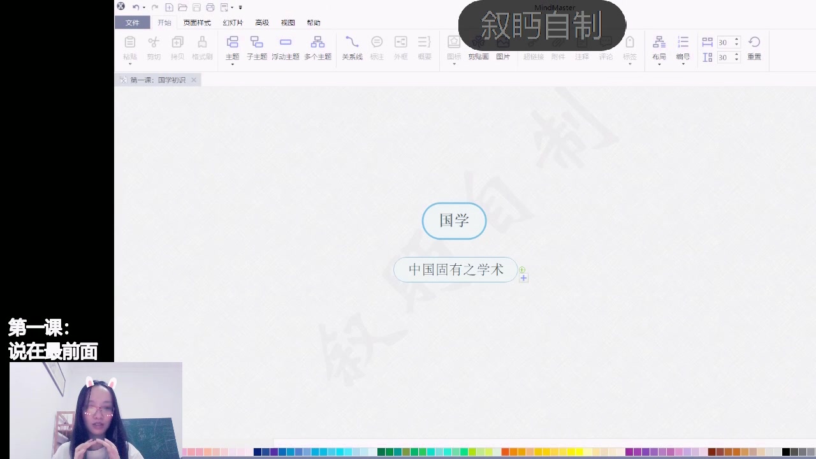The height and width of the screenshot is (459, 816).
Task: Switch to the 幻灯片 ribbon tab
Action: [233, 22]
